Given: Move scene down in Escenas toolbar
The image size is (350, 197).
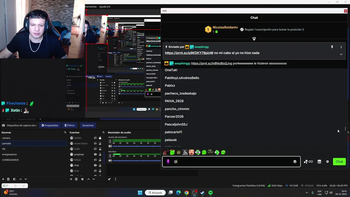Looking at the screenshot, I should pos(26,179).
